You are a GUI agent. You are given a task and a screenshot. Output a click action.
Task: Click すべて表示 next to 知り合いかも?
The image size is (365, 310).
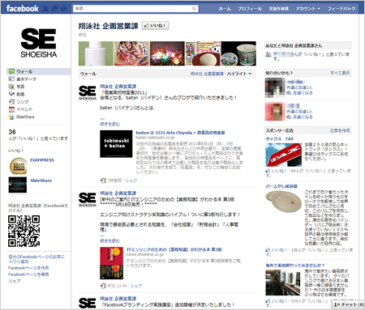[340, 73]
